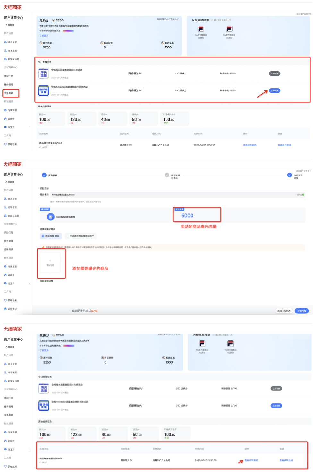Click the 返回任务列表 button
The height and width of the screenshot is (472, 315).
[x=284, y=311]
